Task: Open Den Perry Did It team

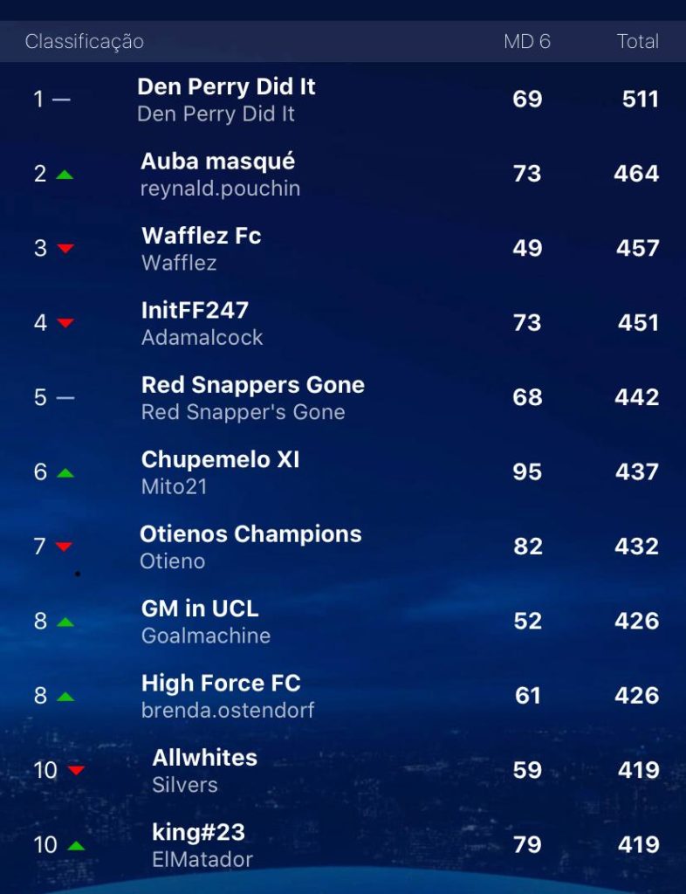Action: tap(226, 86)
